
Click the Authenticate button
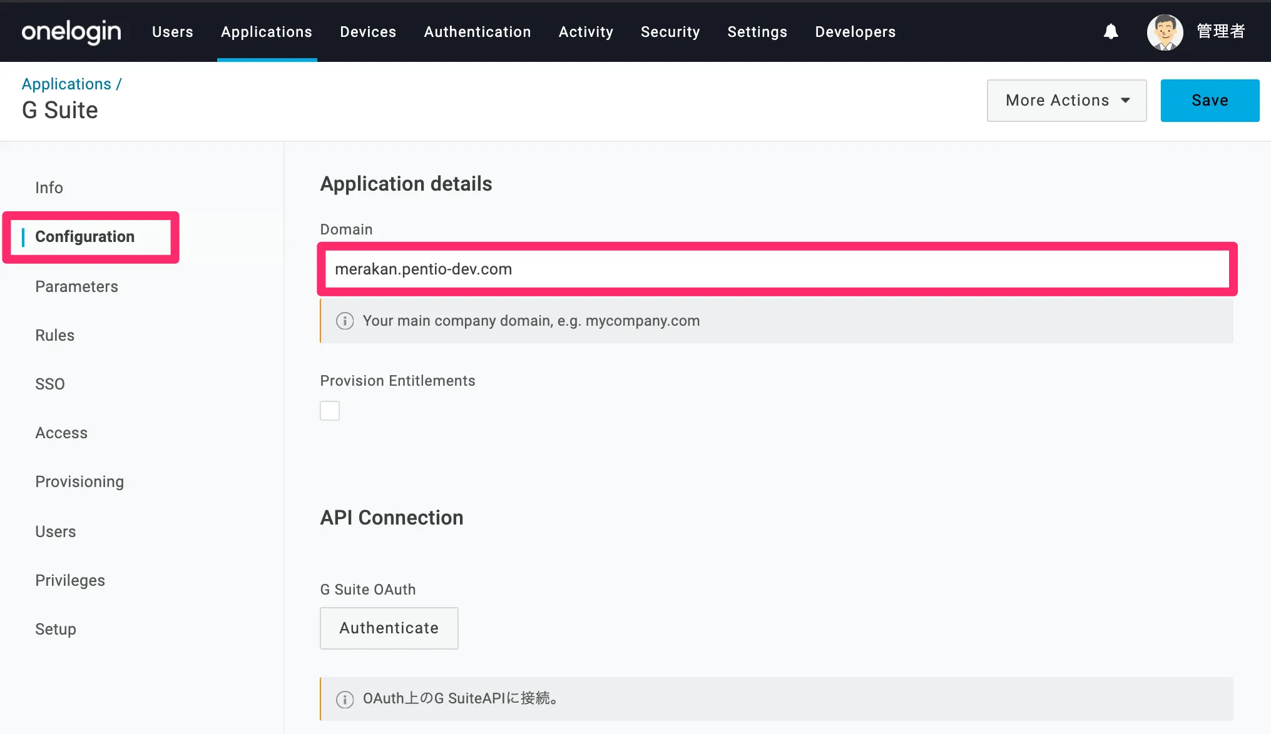[x=389, y=628]
